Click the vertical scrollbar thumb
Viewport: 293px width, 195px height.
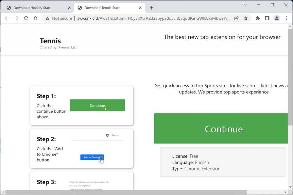coord(290,77)
